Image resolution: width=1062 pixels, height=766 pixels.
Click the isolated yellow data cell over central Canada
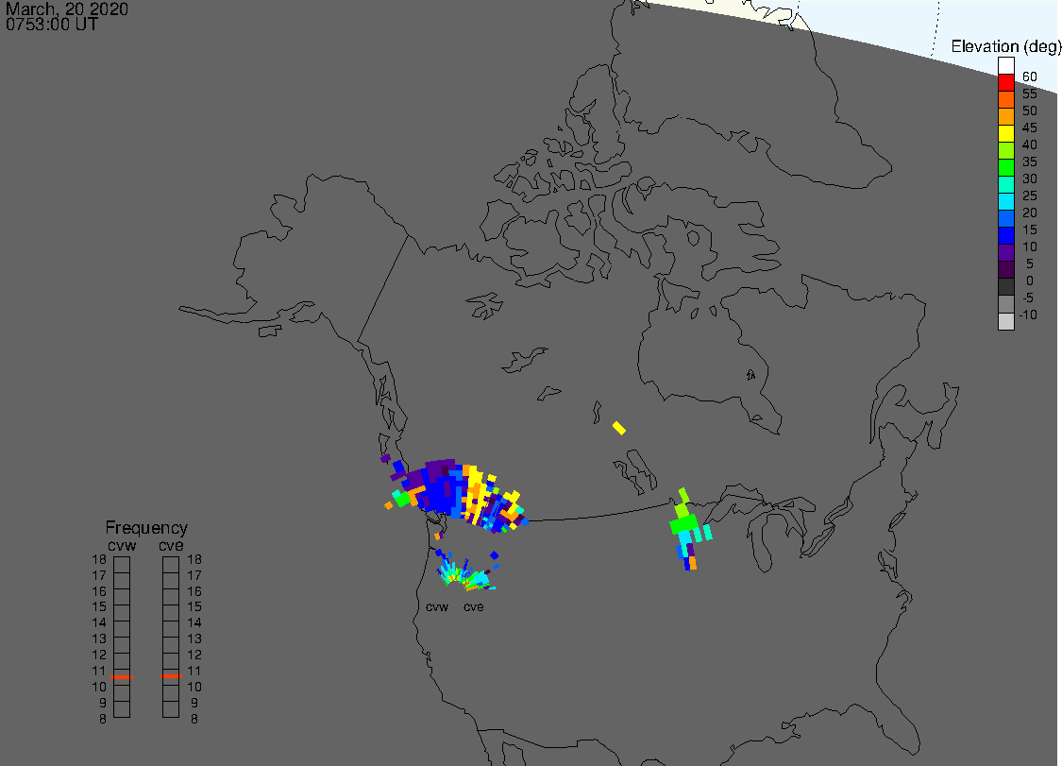pos(619,428)
